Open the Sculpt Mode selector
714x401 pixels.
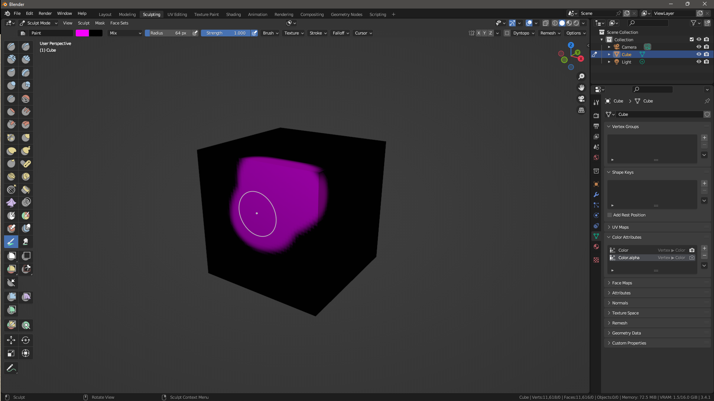pos(39,23)
